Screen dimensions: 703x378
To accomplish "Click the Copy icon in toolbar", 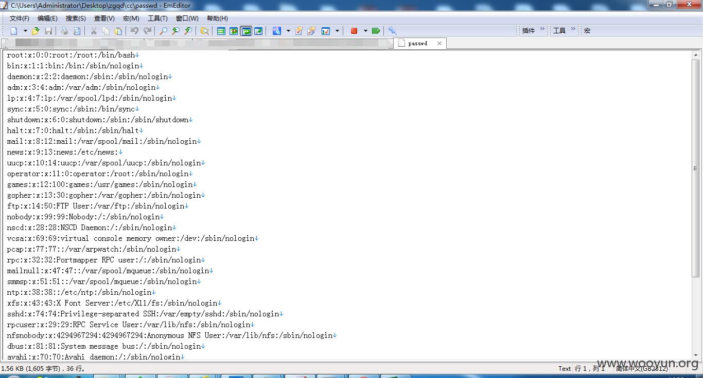I will 106,31.
